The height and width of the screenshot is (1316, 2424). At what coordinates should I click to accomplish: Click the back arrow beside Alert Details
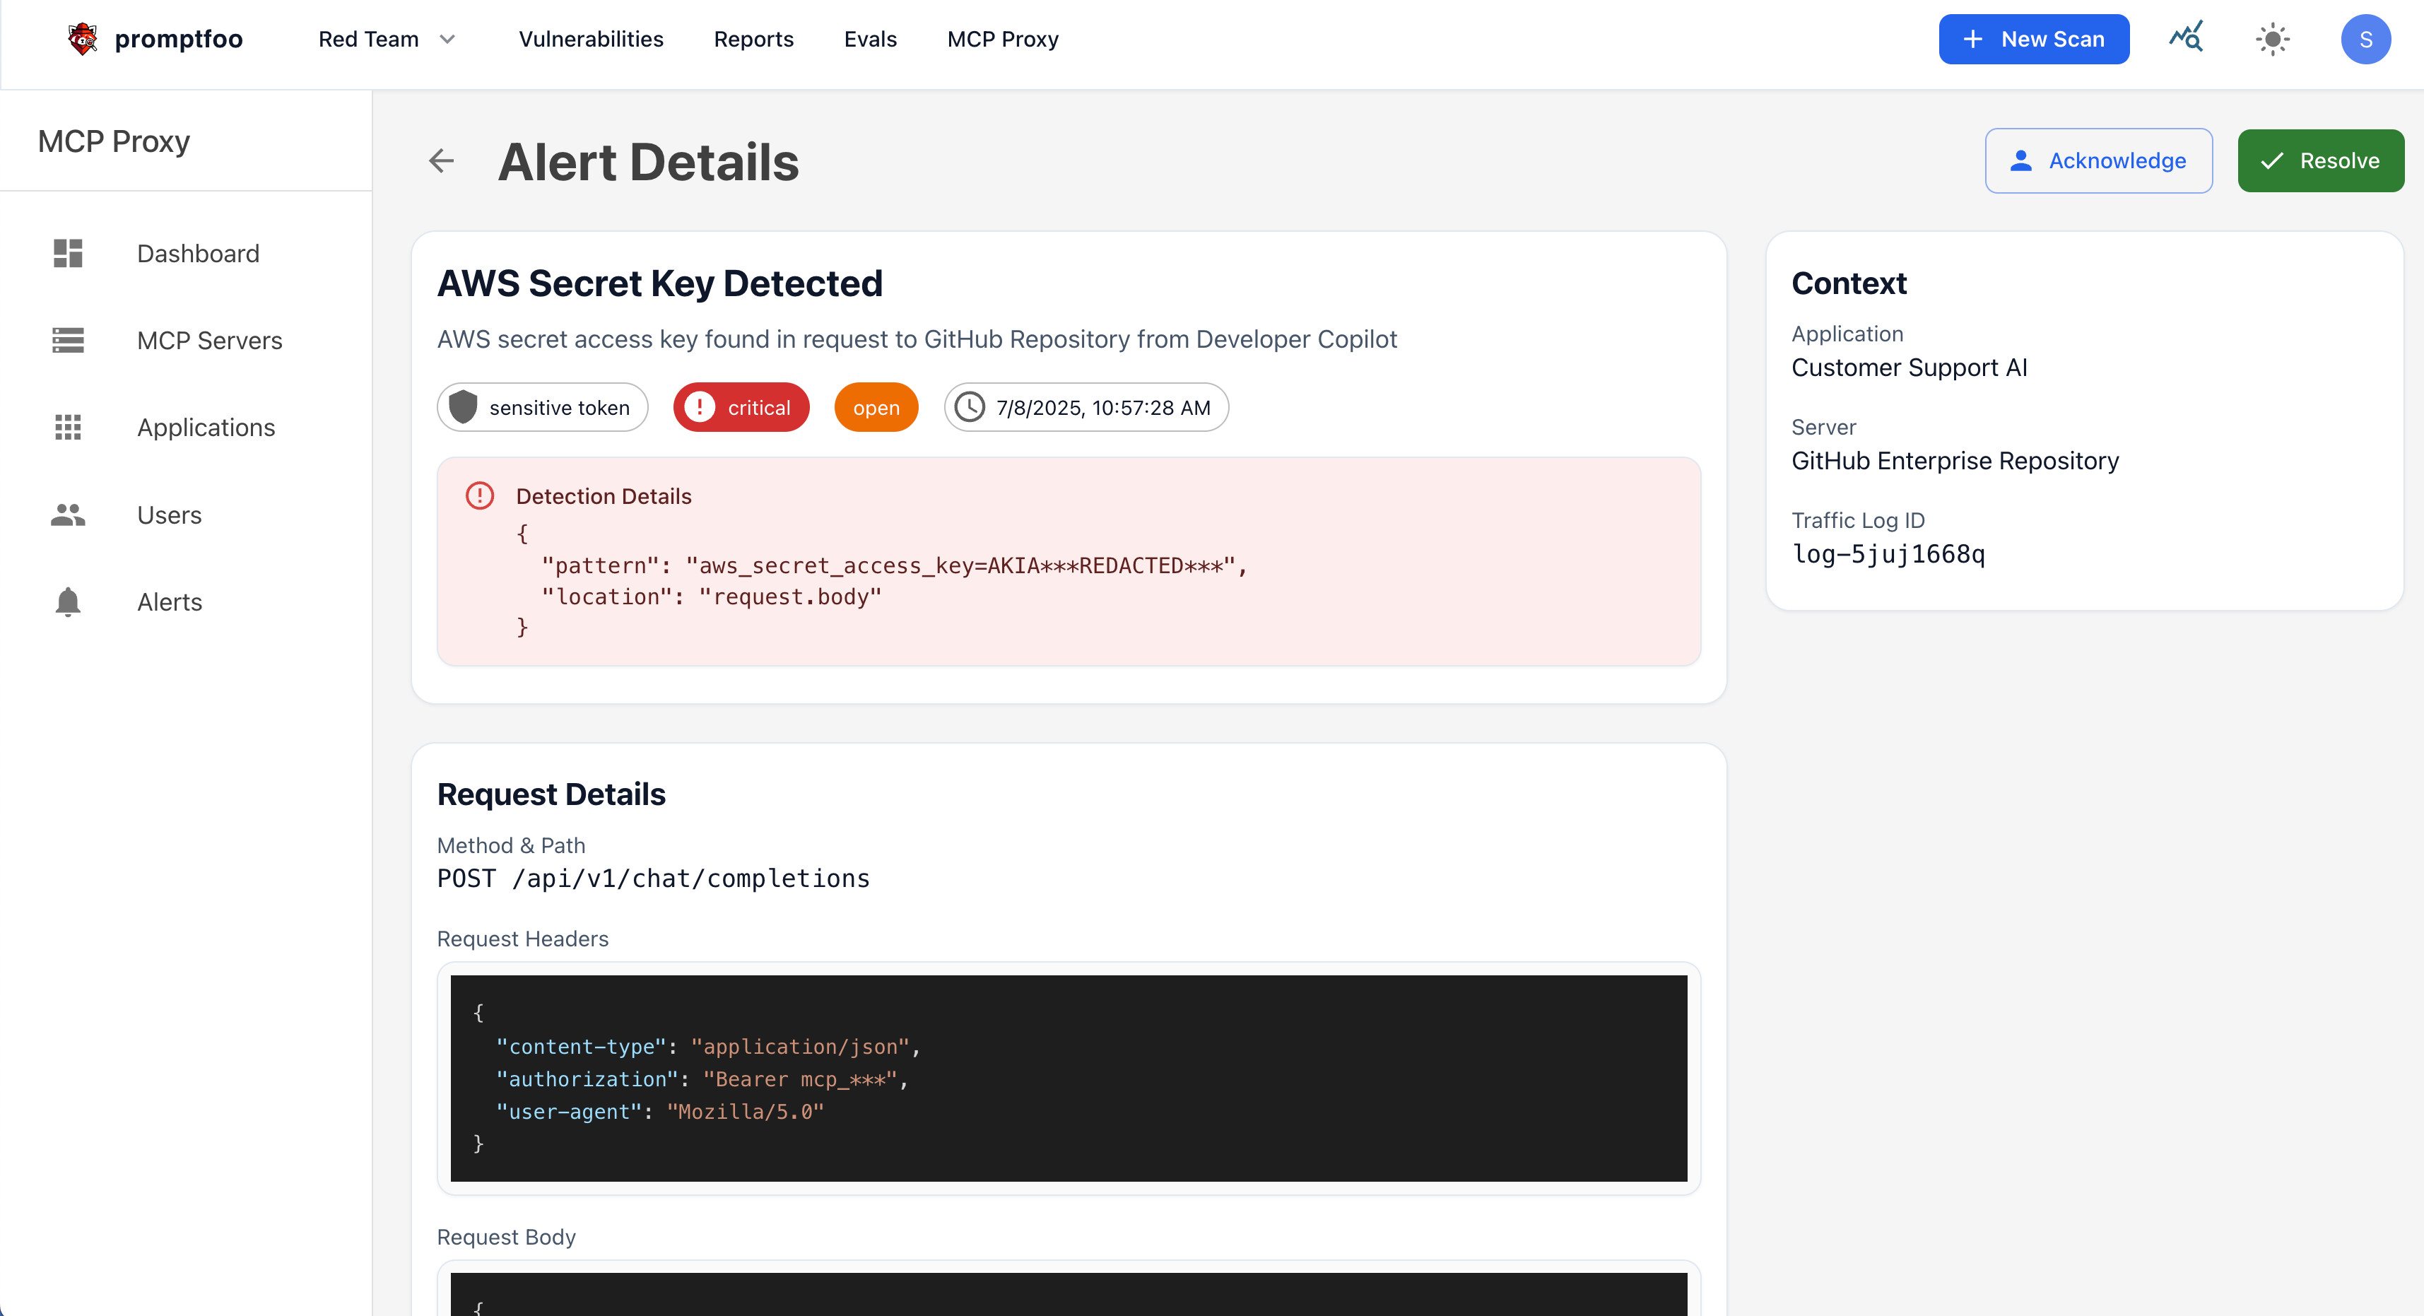point(441,161)
